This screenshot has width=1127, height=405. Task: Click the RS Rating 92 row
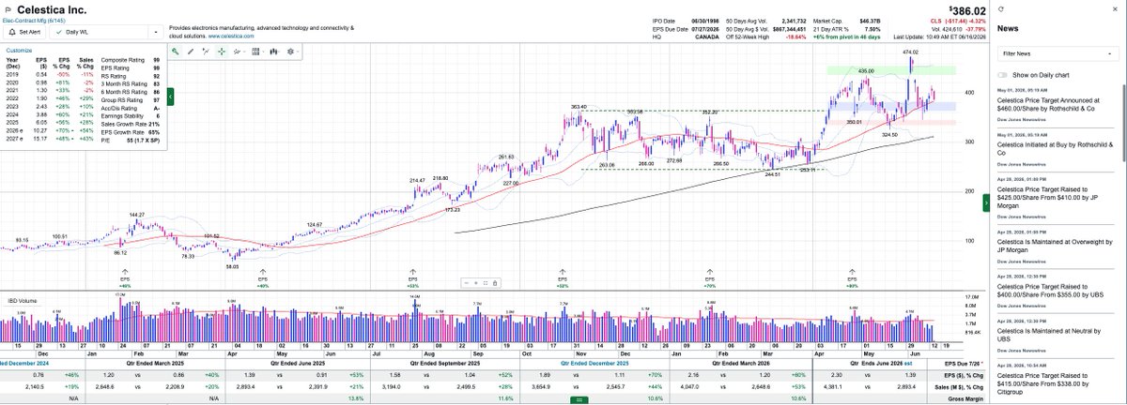tap(131, 75)
